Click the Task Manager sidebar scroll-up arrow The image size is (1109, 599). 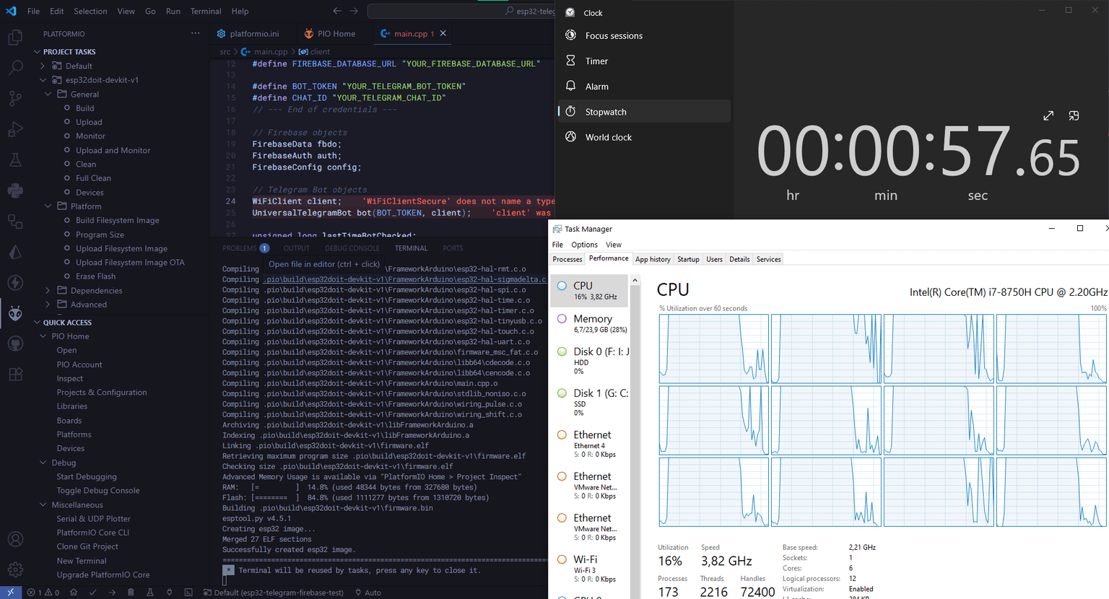point(635,281)
